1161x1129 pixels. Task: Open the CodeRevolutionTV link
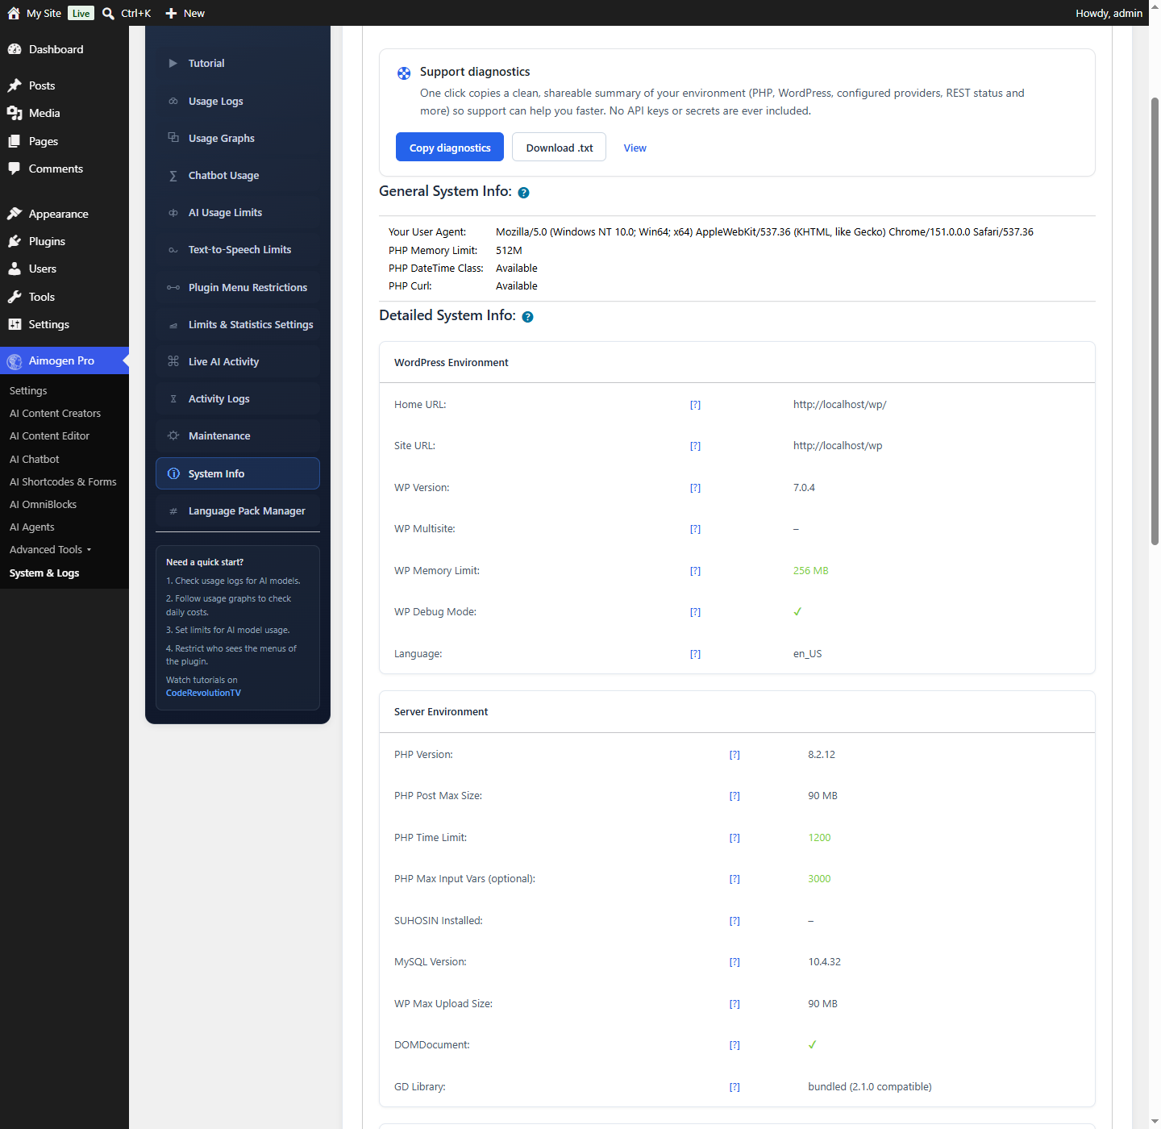click(x=203, y=693)
